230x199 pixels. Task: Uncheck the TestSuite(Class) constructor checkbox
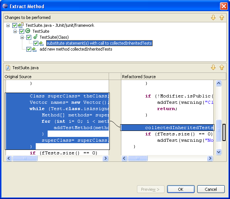tap(29, 37)
